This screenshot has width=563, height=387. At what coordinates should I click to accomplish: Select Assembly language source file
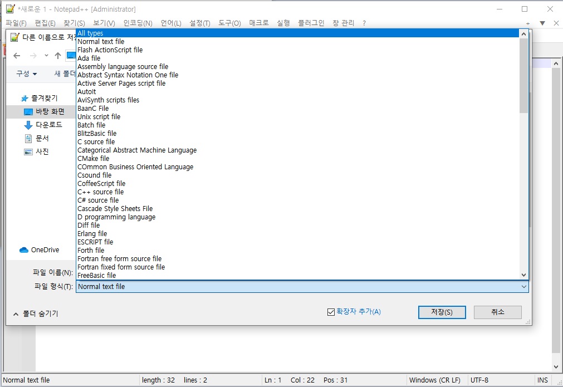pyautogui.click(x=298, y=66)
